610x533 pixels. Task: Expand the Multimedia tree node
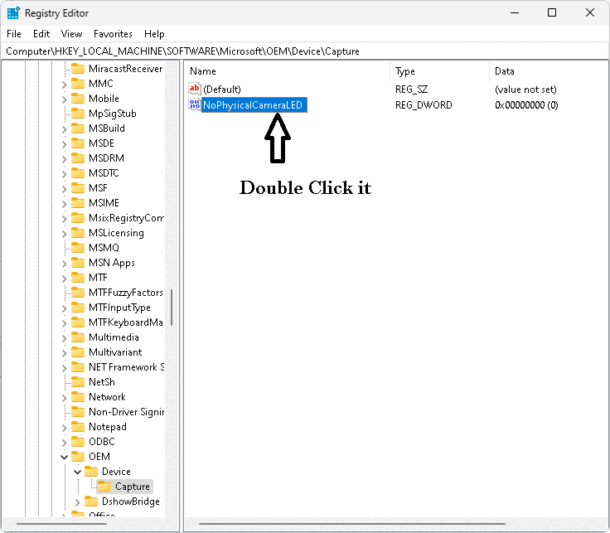click(65, 337)
